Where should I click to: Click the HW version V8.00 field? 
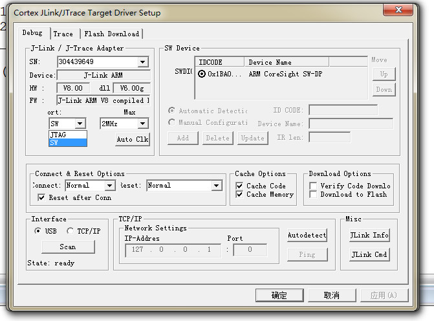(73, 88)
